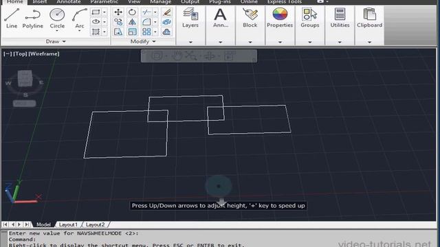Select the Rotate tool in Modify
Screen dimensions: 440x247
132,12
